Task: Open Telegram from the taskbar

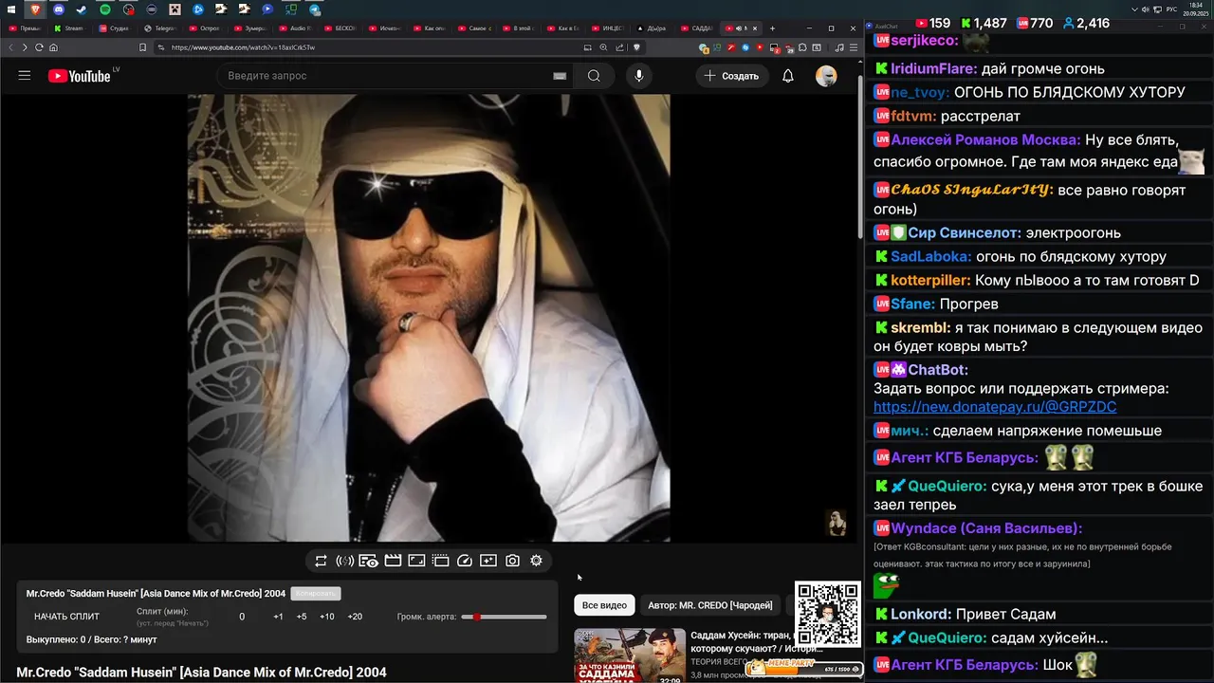Action: (x=314, y=9)
